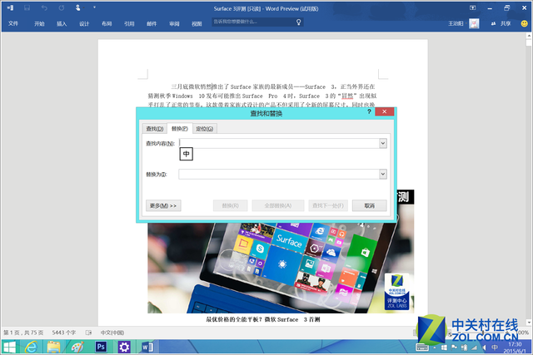Click the action center flag tray icon
This screenshot has width=533, height=355.
tap(454, 348)
